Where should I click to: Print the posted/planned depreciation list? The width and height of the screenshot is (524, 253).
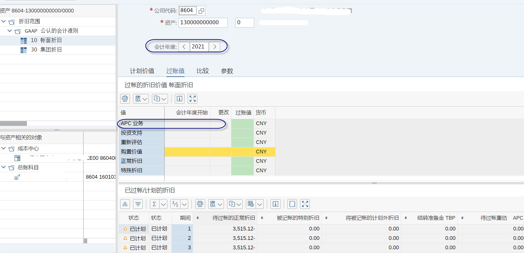pyautogui.click(x=200, y=204)
